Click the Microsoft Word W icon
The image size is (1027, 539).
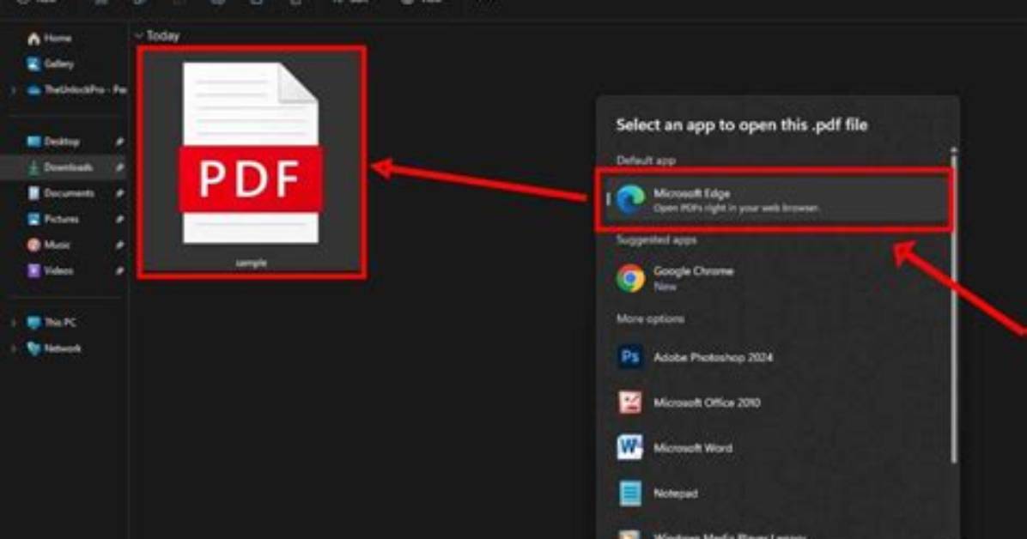tap(630, 448)
